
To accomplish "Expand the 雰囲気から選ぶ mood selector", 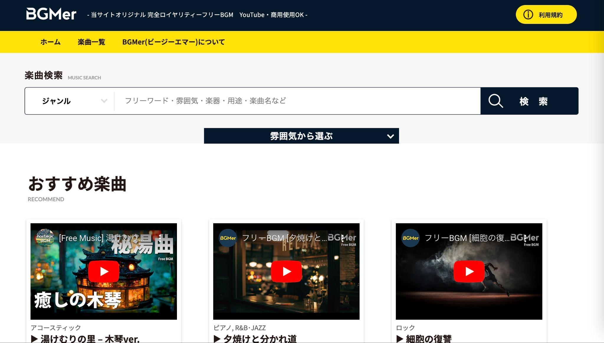I will click(x=301, y=136).
